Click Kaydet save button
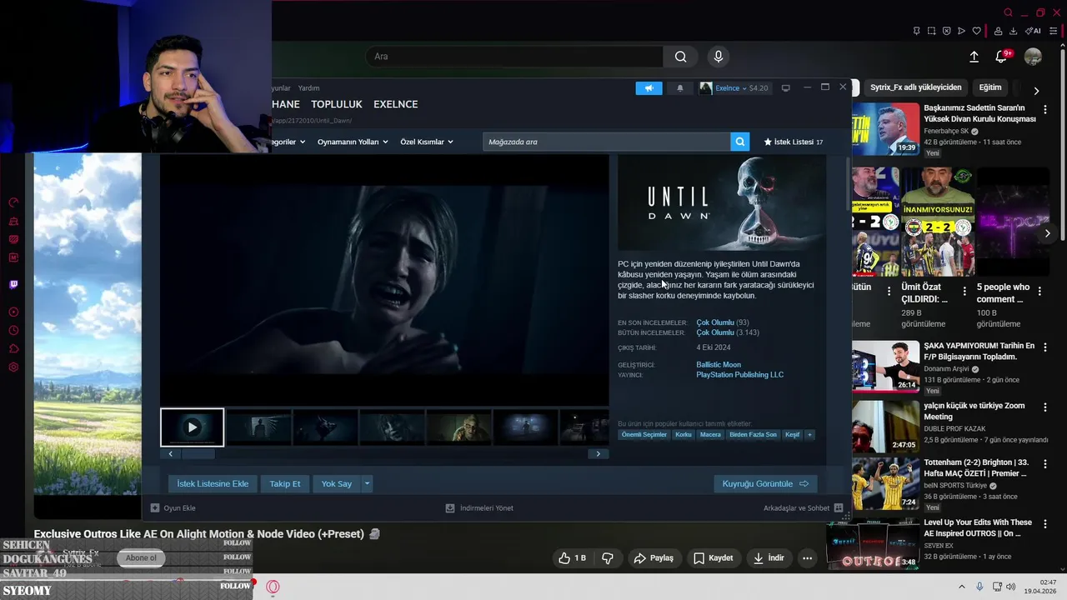This screenshot has width=1067, height=600. 713,557
